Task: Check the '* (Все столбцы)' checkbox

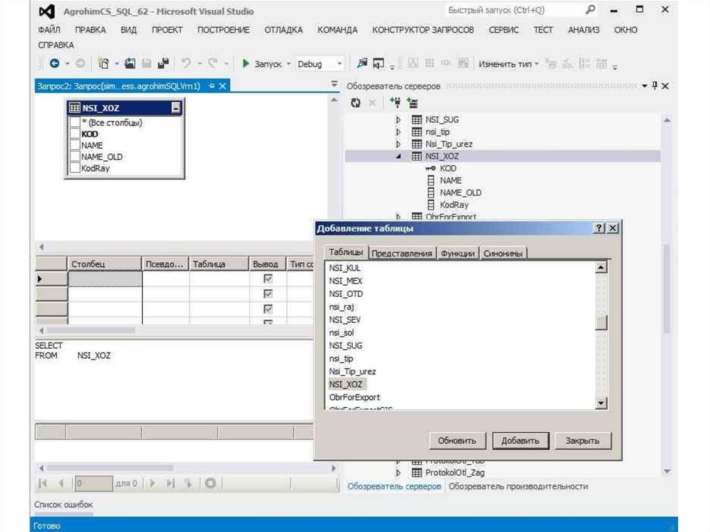Action: pyautogui.click(x=75, y=123)
